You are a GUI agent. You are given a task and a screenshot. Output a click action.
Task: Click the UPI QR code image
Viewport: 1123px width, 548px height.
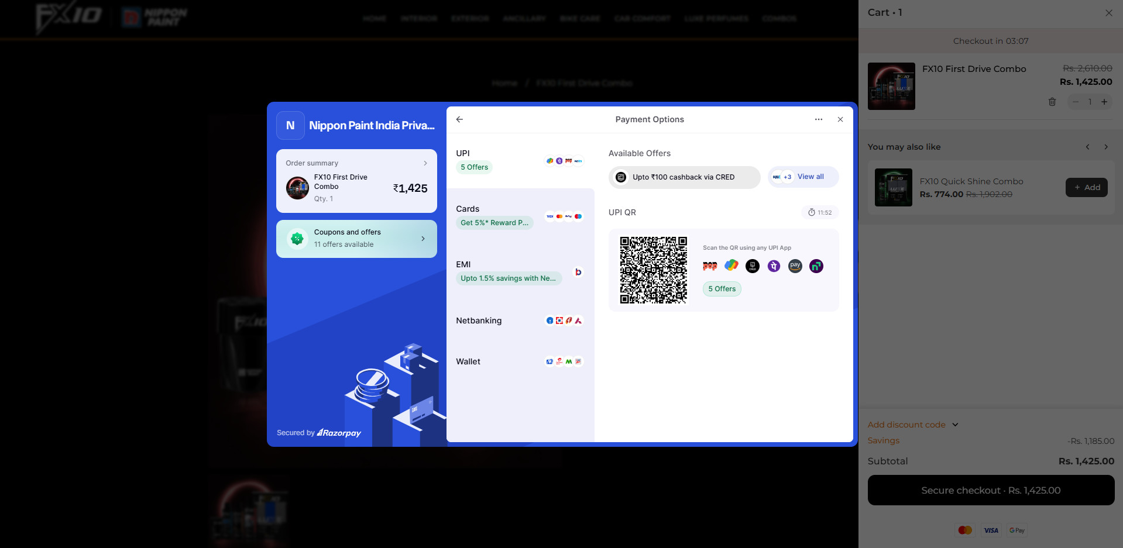coord(654,270)
